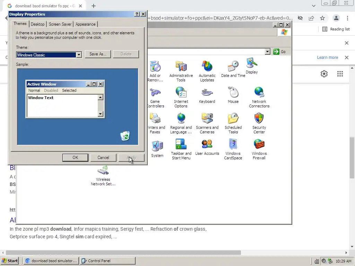Open Google apps grid icon
This screenshot has height=266, width=355.
click(x=340, y=74)
